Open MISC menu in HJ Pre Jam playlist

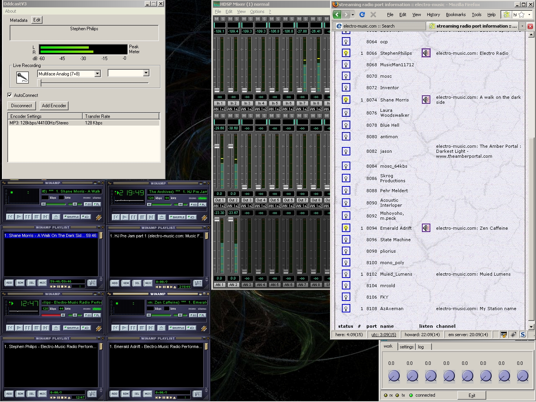[x=148, y=283]
